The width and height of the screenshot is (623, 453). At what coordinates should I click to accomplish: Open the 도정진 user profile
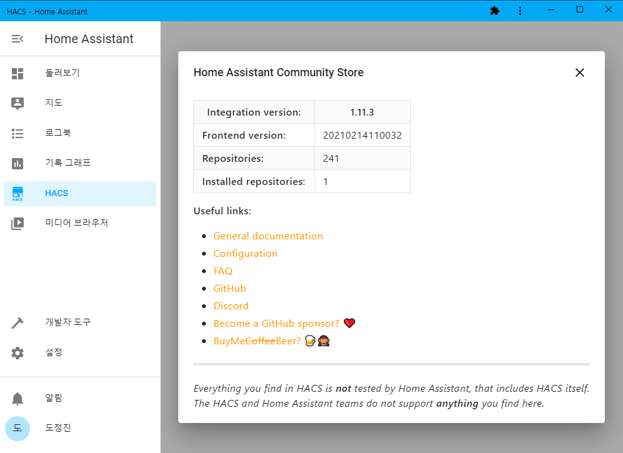[x=80, y=428]
